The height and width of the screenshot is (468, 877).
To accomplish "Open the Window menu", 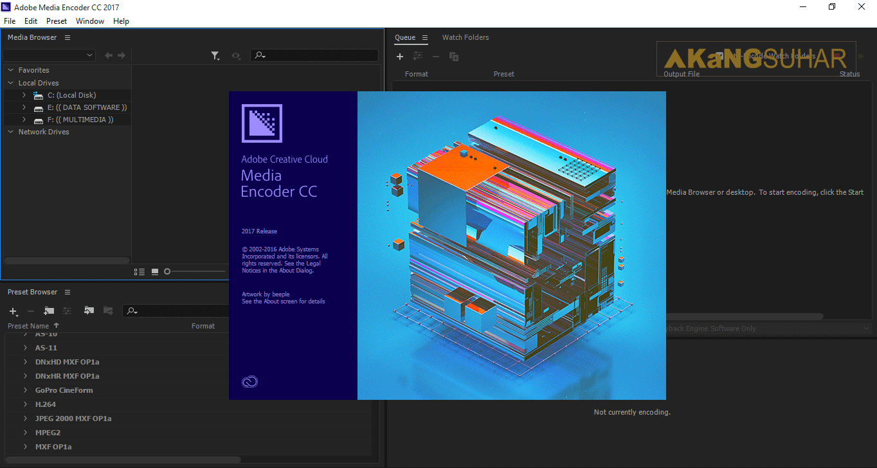I will (90, 21).
